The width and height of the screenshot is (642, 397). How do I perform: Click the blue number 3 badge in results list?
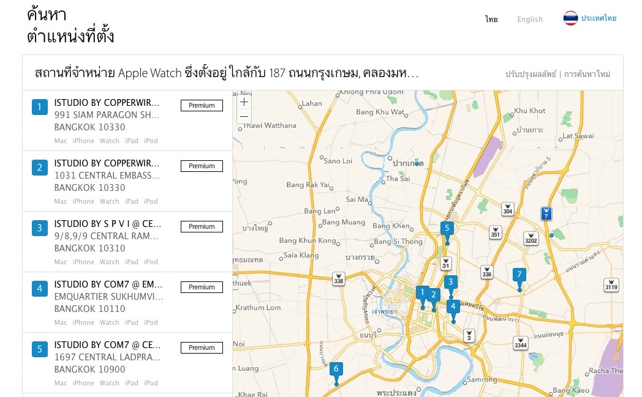coord(40,228)
